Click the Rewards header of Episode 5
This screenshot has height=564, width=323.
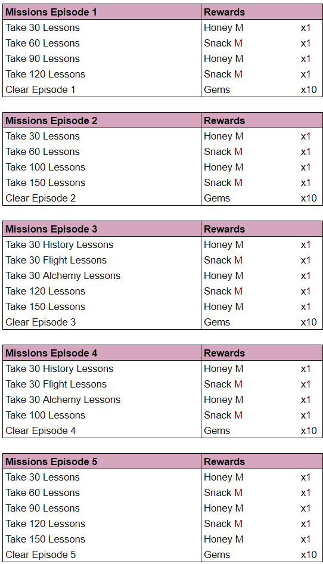point(225,461)
